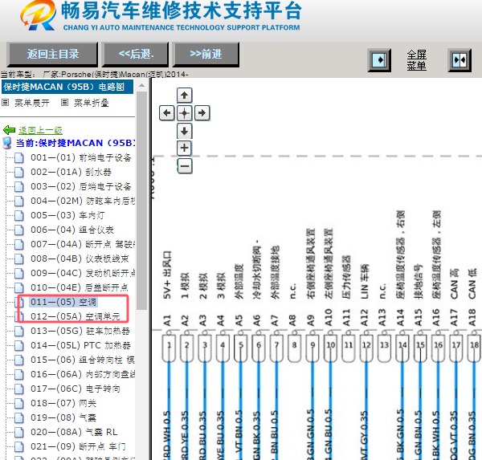Open 007—(04A) 断开点 驾驶
The image size is (482, 460).
point(83,244)
